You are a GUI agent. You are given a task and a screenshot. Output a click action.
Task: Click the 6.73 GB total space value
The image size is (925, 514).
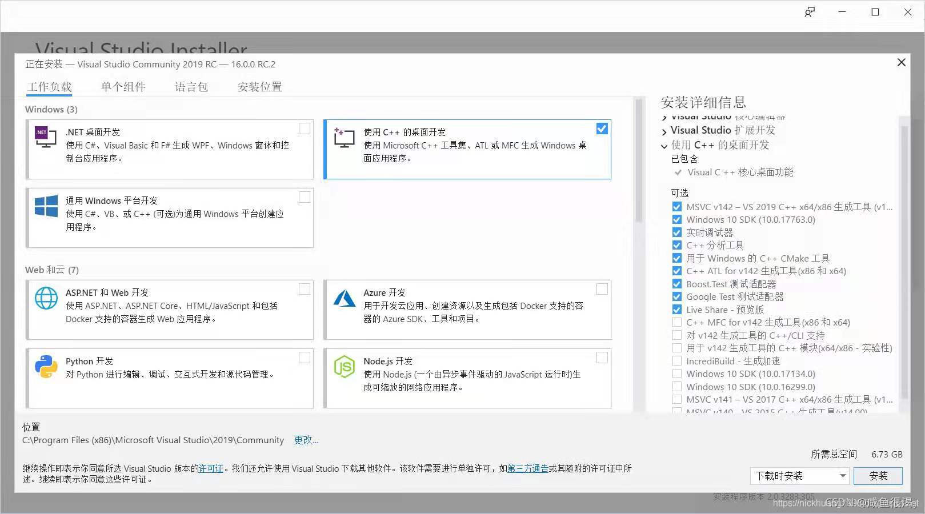coord(887,454)
